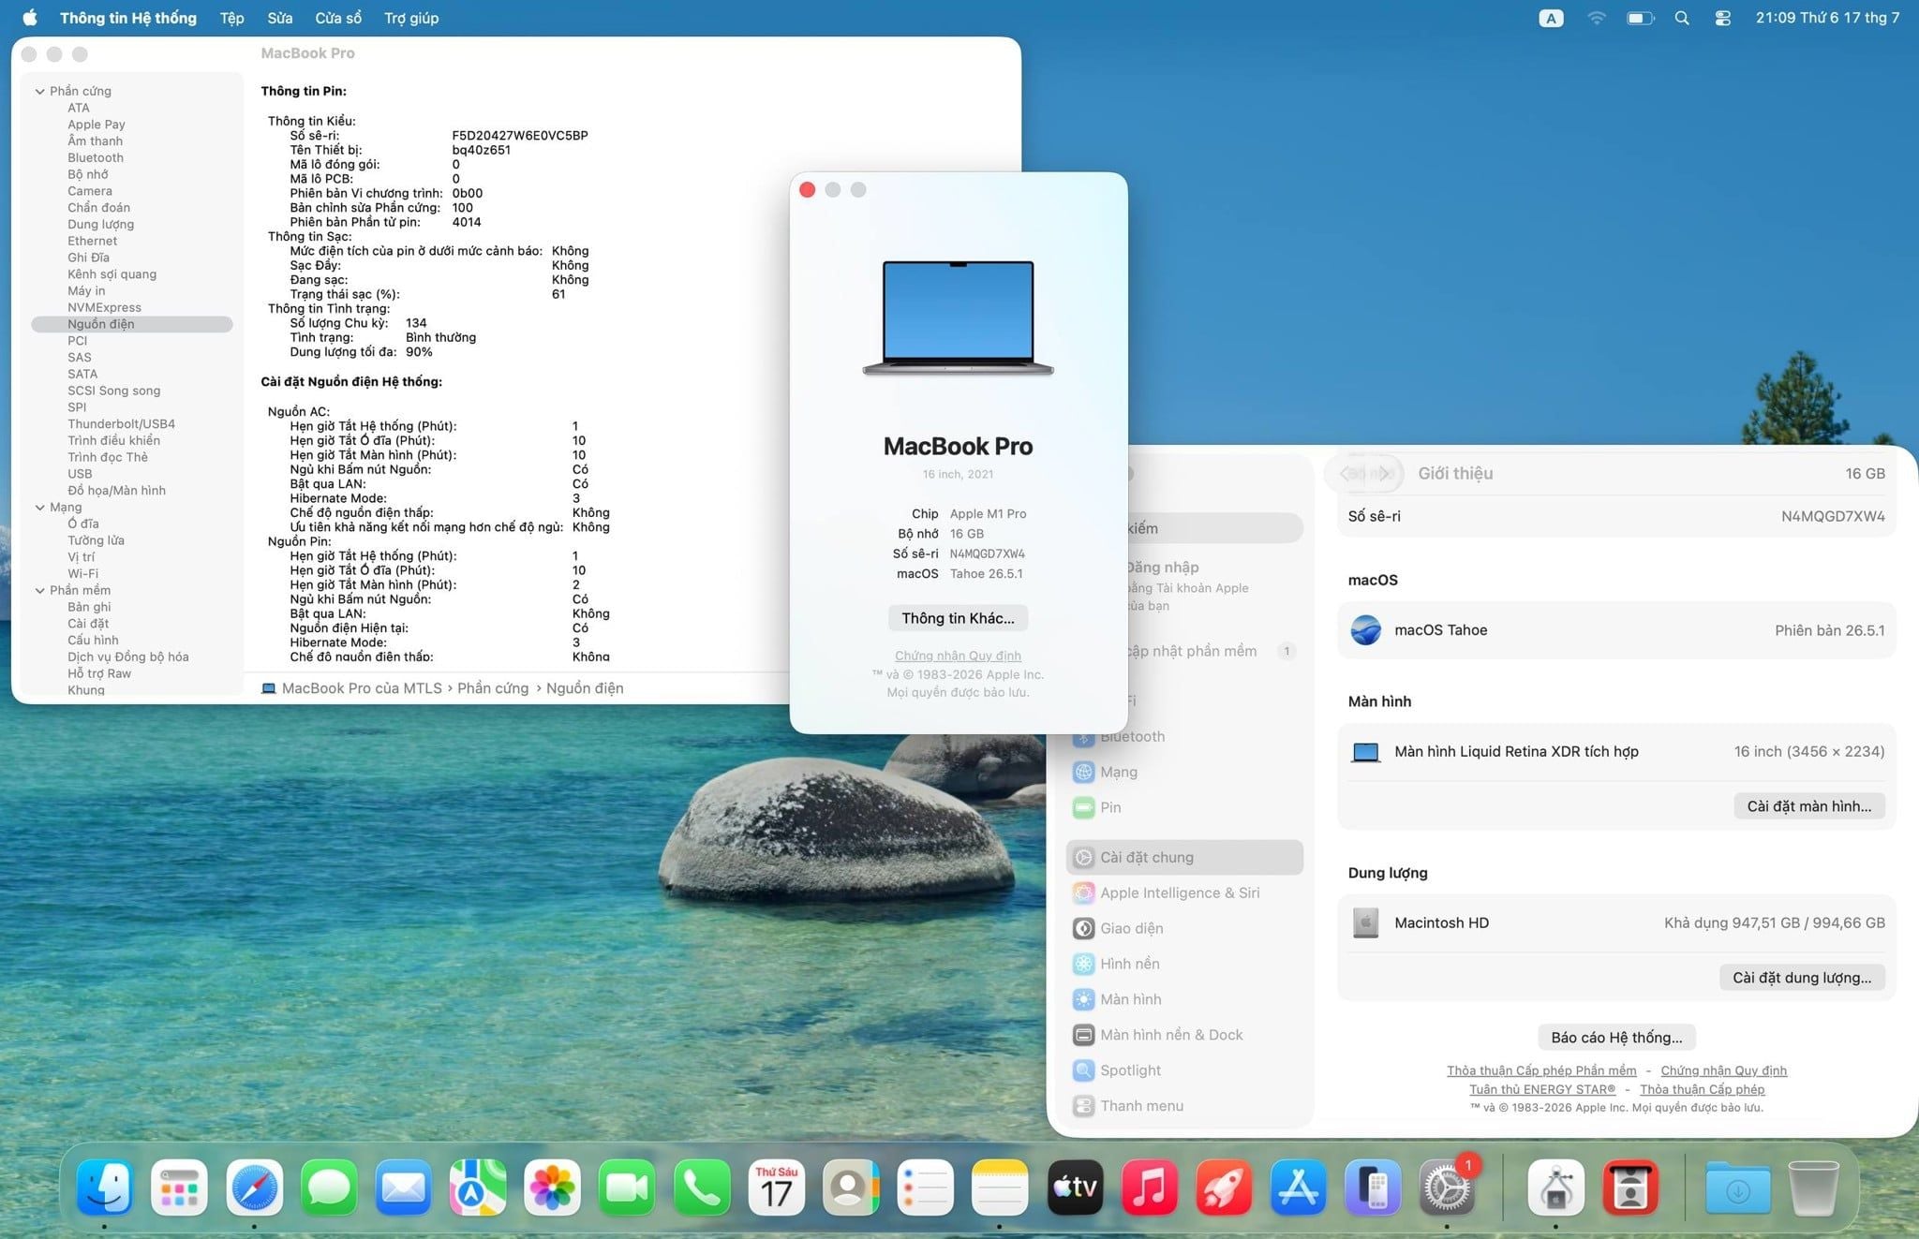Open the Phone app in the Dock
The height and width of the screenshot is (1239, 1919).
tap(702, 1187)
